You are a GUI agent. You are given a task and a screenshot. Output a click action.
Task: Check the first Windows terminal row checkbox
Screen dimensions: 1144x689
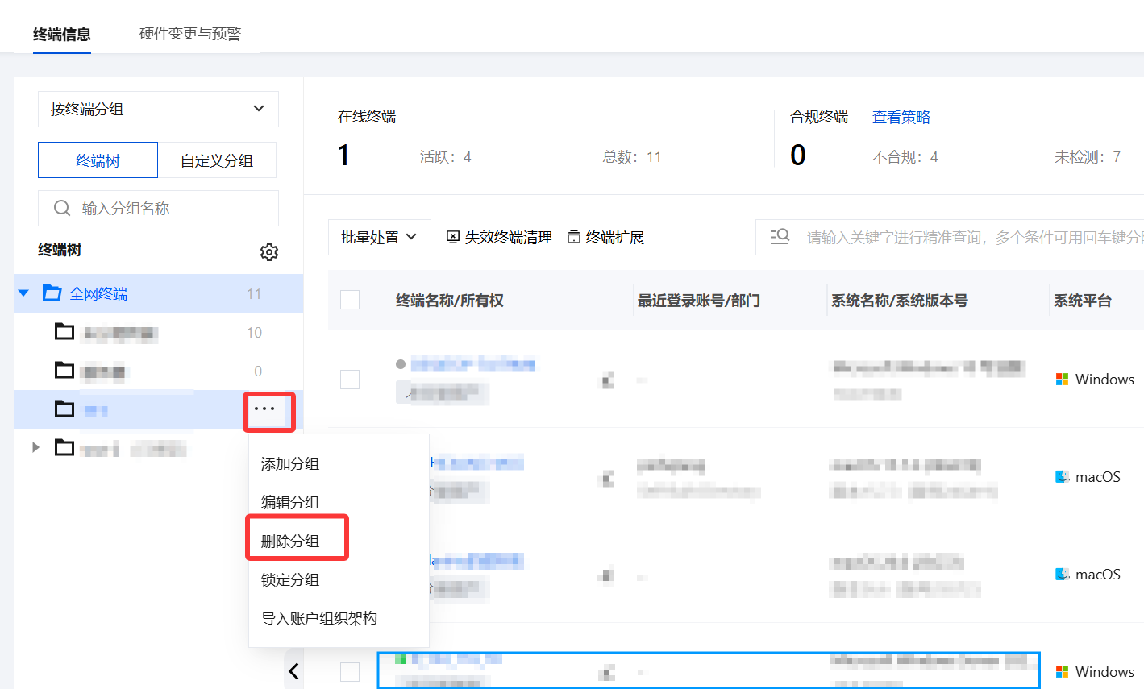click(x=350, y=380)
